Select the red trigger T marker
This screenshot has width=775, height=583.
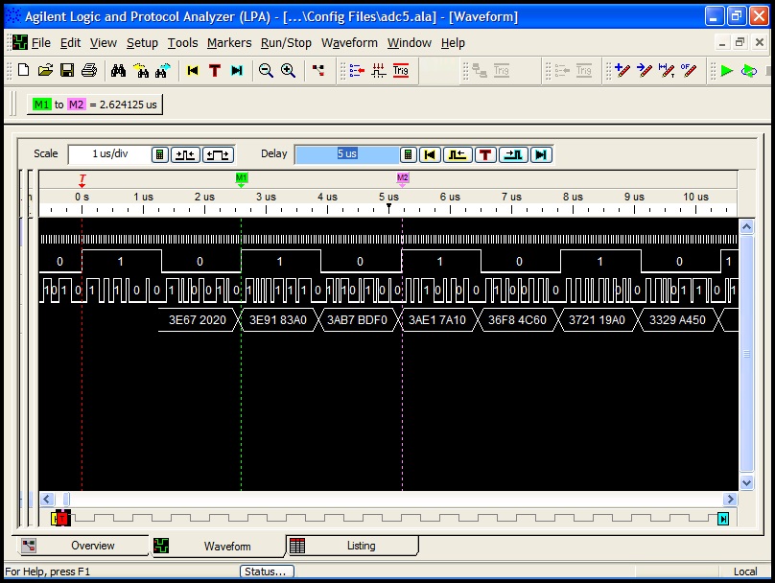(x=82, y=180)
